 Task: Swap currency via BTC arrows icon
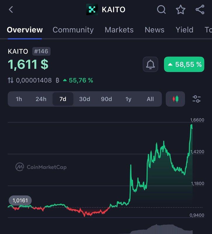11,80
